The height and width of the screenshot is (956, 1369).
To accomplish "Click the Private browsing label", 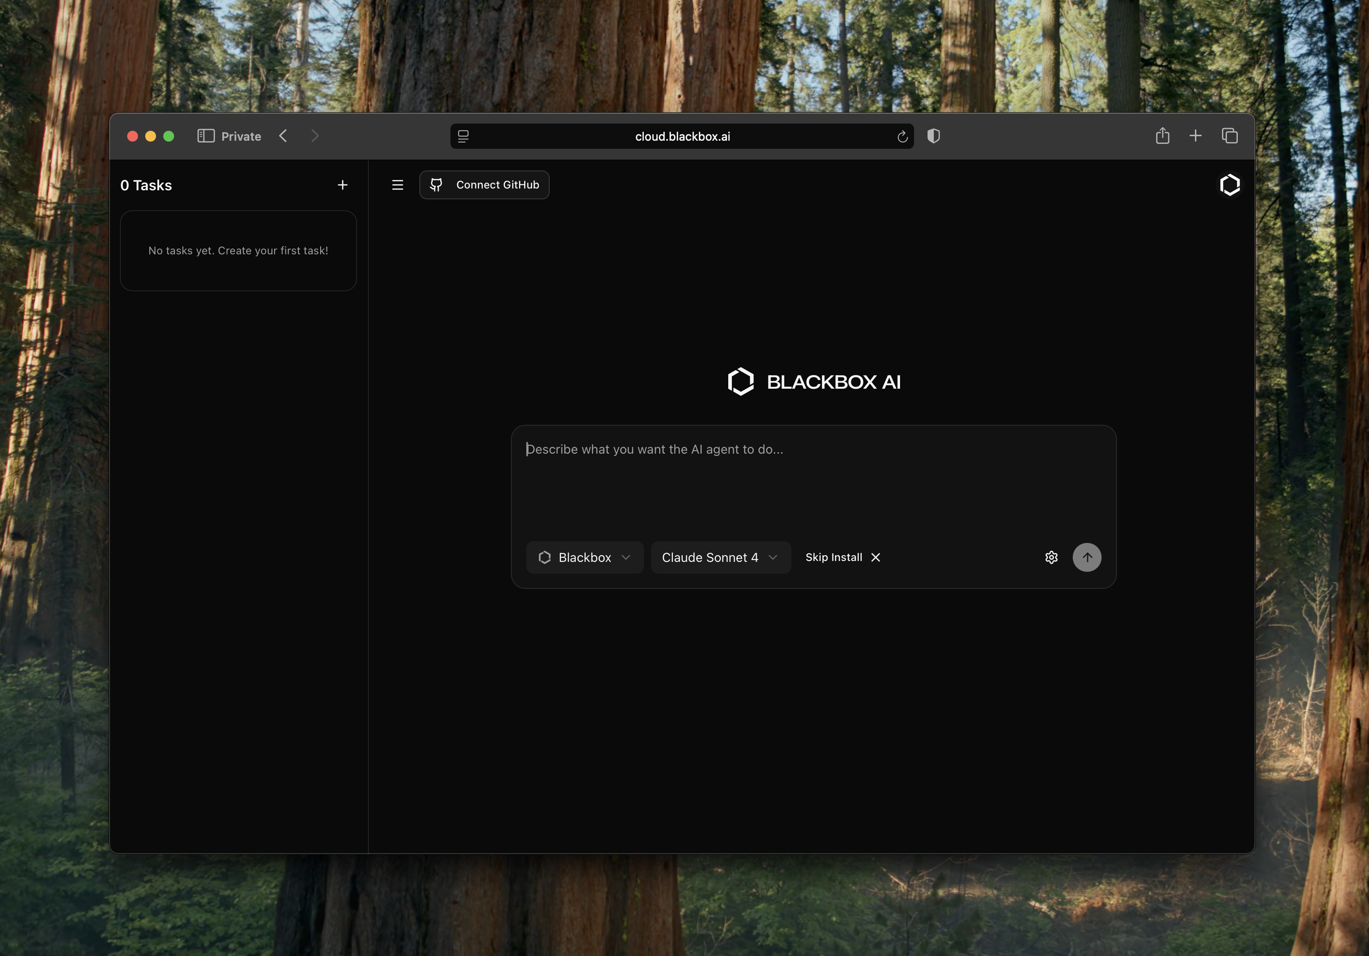I will 241,136.
